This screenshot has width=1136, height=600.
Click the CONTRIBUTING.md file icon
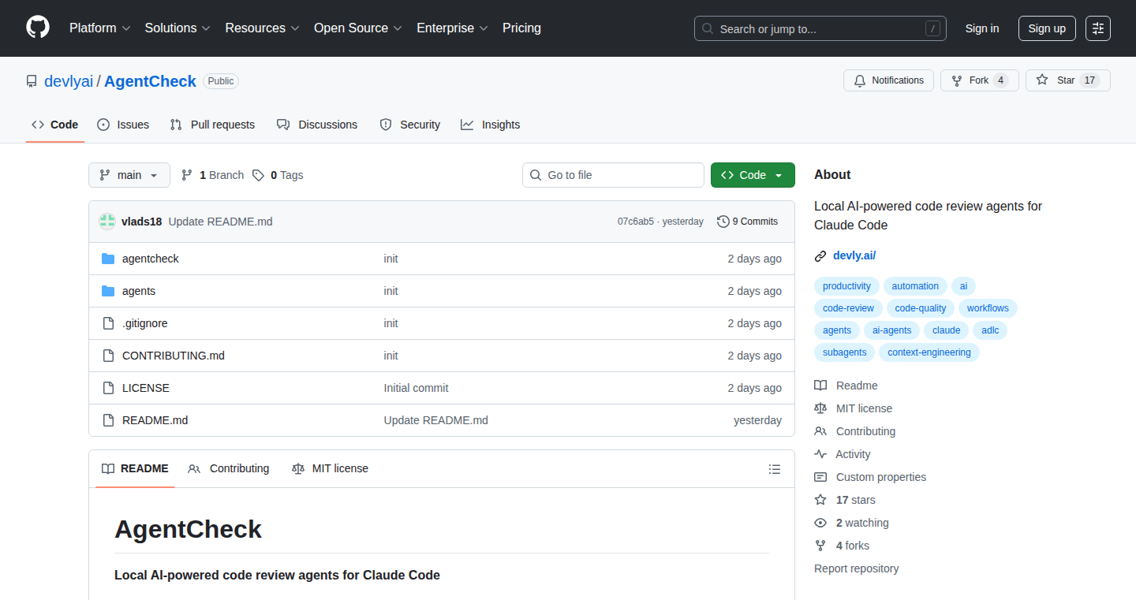pos(108,356)
